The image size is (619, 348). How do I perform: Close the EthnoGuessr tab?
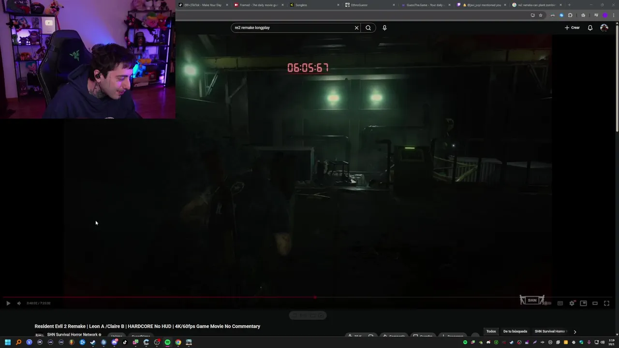394,5
